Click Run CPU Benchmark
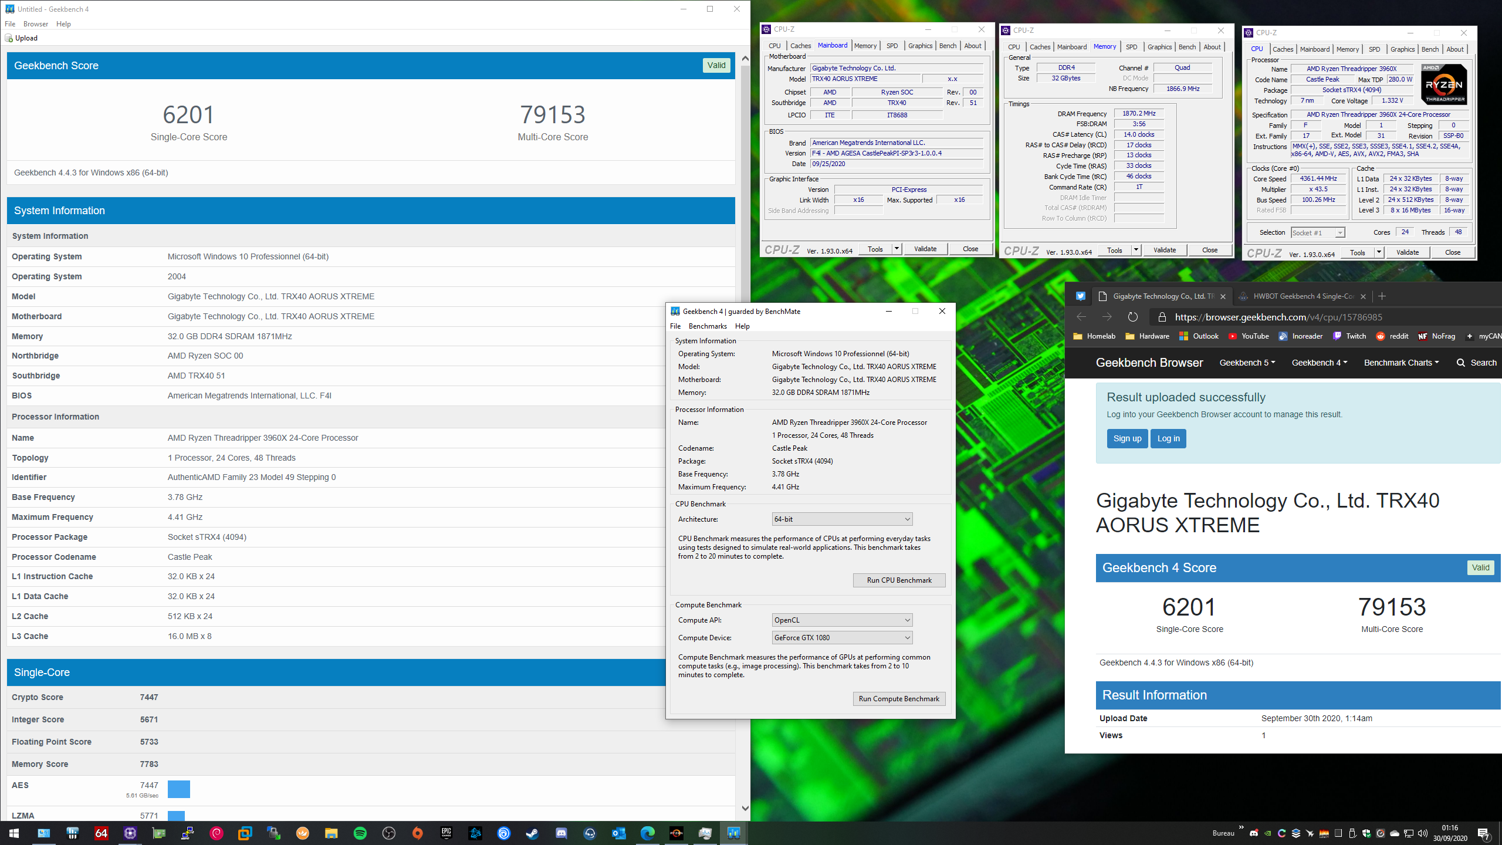This screenshot has height=845, width=1502. coord(899,580)
